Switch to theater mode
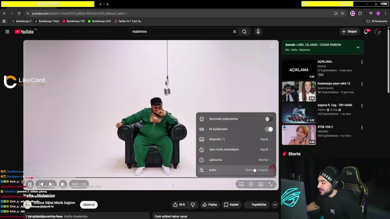 (261, 184)
